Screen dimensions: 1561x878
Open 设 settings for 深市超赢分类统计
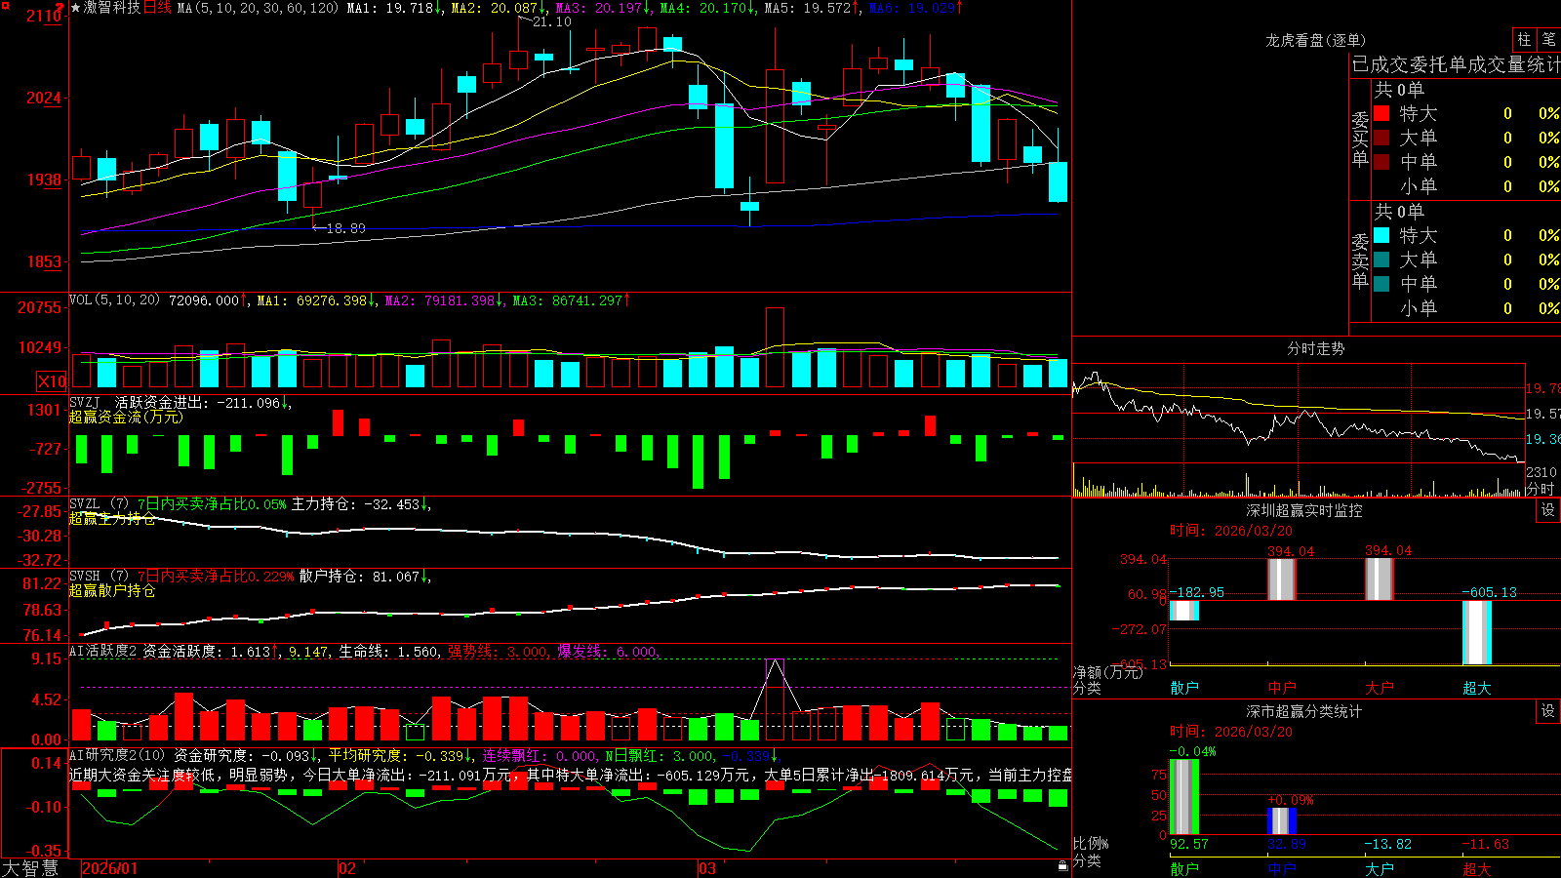click(x=1548, y=711)
